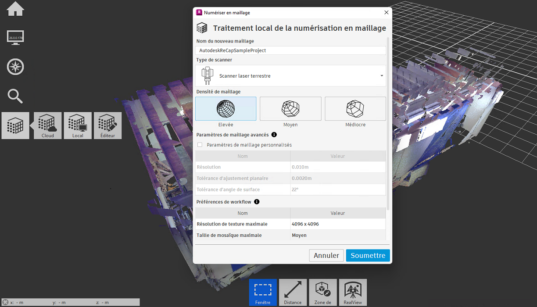Show info for Paramètres de maillage avancés
The height and width of the screenshot is (307, 537).
(274, 135)
